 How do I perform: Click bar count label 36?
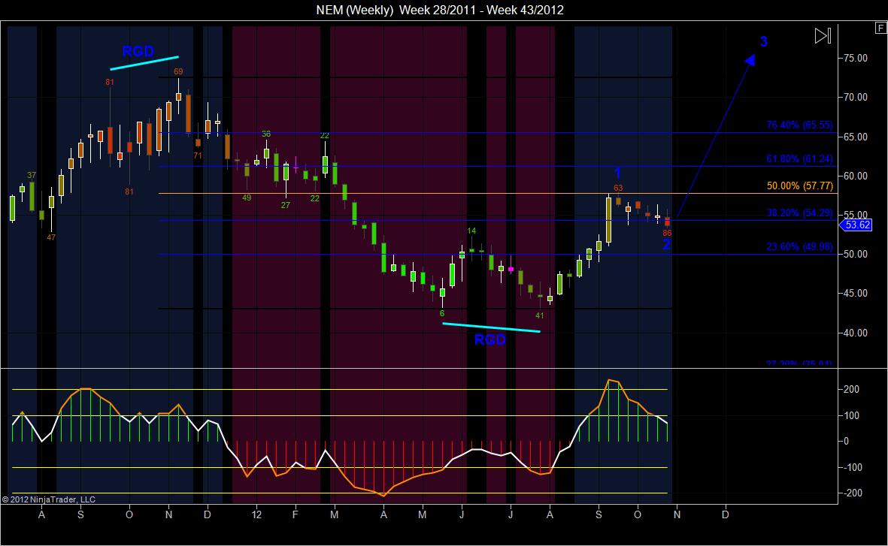point(266,134)
